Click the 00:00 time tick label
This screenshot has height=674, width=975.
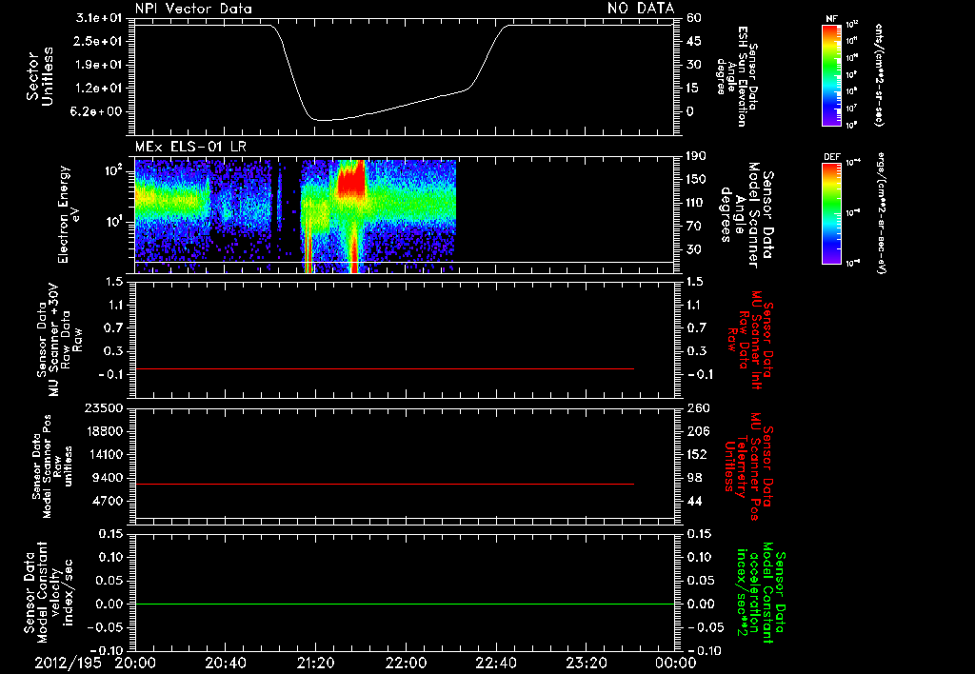pos(676,663)
